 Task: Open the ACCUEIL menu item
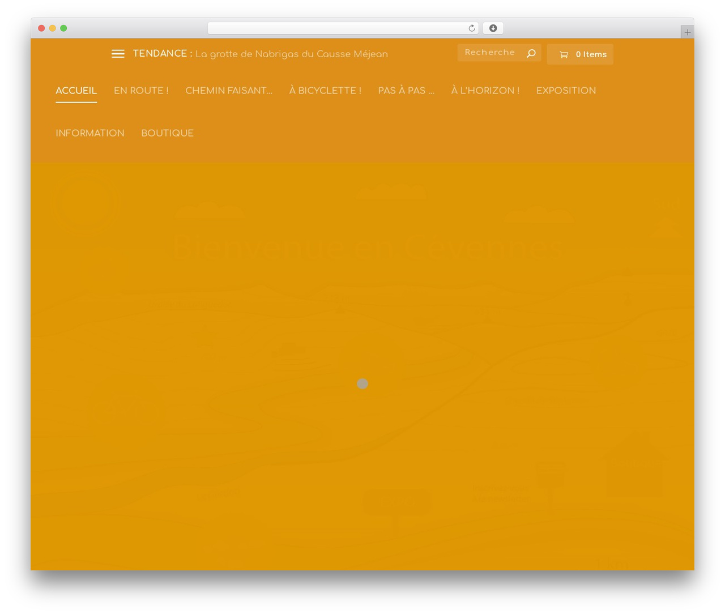pyautogui.click(x=76, y=91)
